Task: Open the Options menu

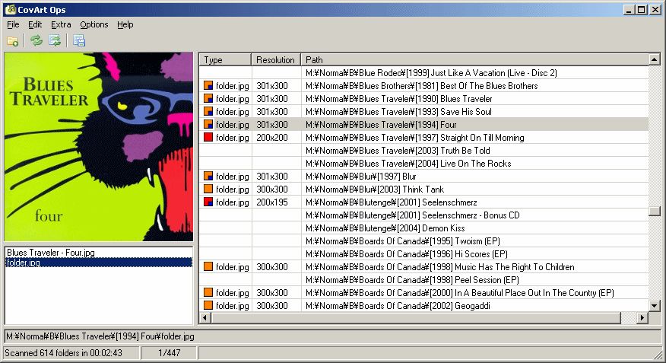Action: point(94,24)
